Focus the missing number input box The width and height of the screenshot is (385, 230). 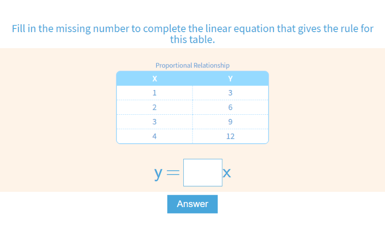(x=203, y=173)
